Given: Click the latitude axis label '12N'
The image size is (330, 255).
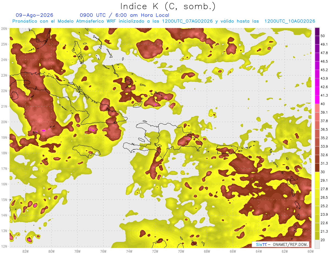Looking at the screenshot, I should click(x=4, y=246).
